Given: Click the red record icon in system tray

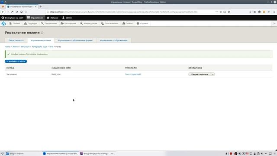Looking at the screenshot, I should tap(231, 153).
